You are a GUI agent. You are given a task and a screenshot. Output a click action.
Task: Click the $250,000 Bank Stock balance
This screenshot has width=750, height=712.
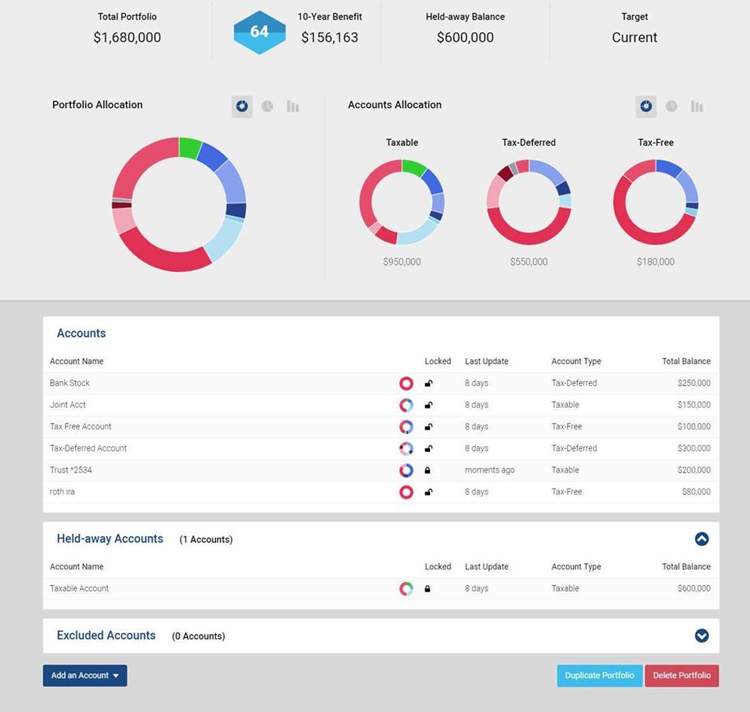click(x=694, y=384)
